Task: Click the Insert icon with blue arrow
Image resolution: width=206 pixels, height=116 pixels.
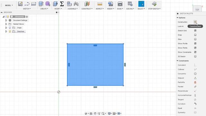Action: tap(110, 4)
